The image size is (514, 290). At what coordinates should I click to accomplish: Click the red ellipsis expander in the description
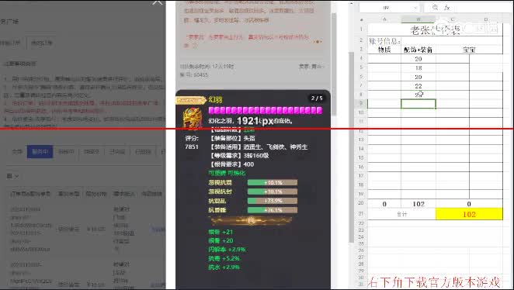[318, 42]
